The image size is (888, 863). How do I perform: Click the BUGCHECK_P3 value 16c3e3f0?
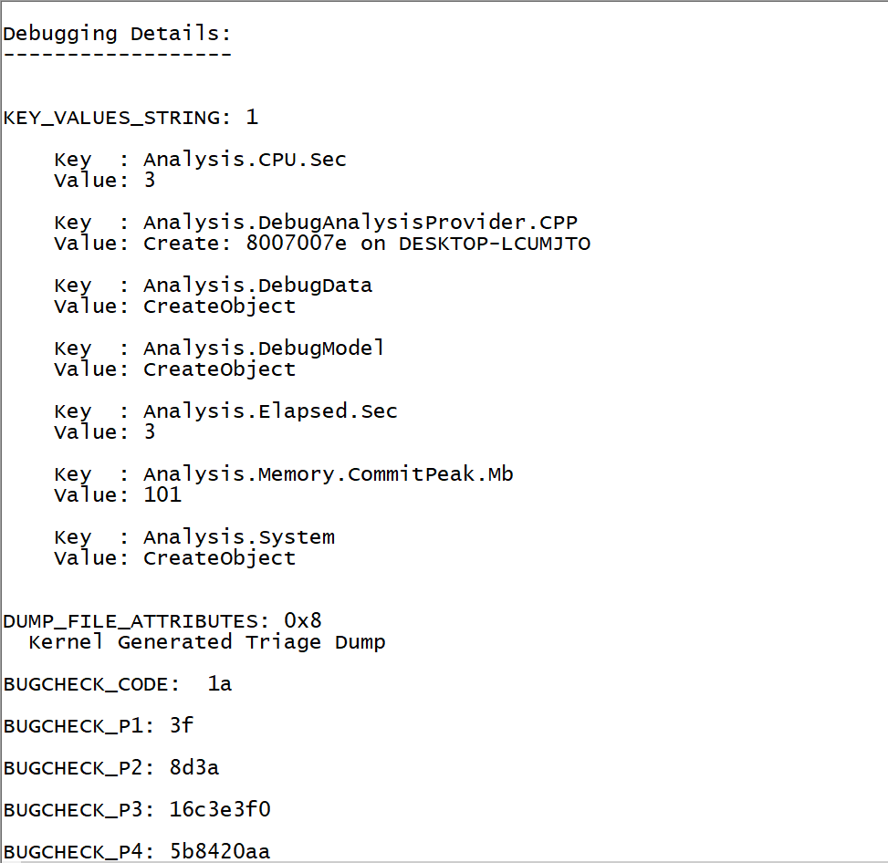[220, 810]
